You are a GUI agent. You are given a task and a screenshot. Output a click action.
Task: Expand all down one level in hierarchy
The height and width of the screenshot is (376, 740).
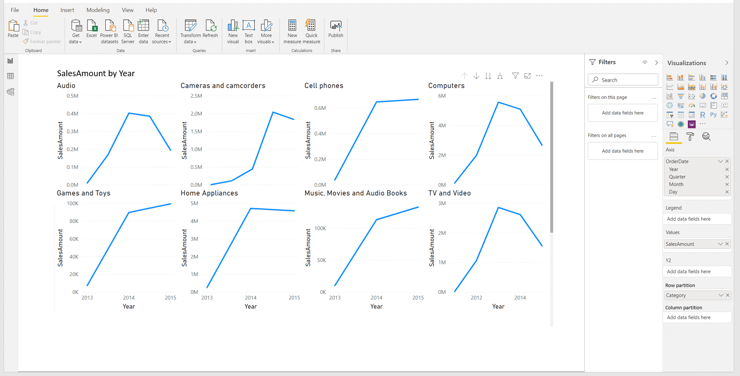point(500,76)
